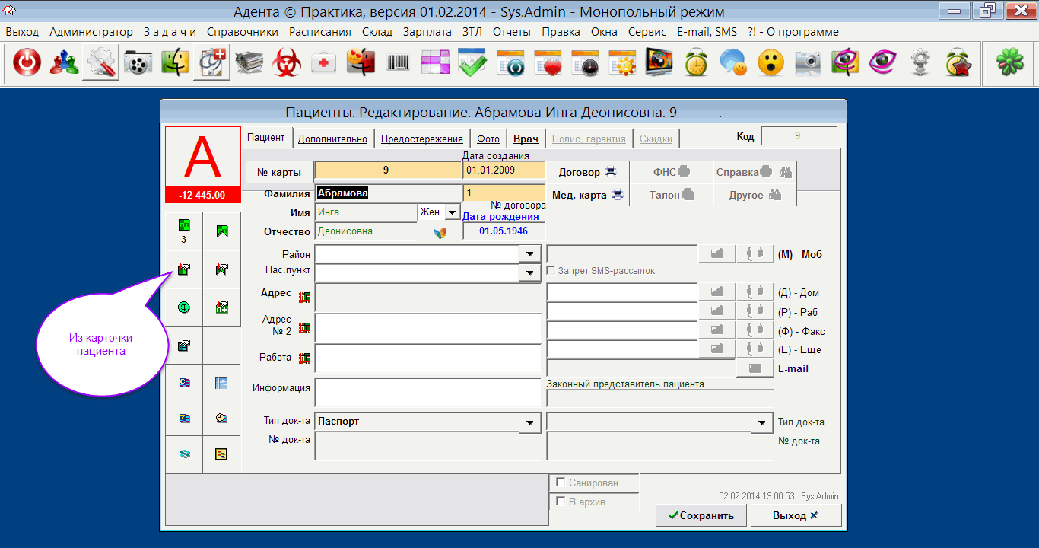Click the red power exit icon
1039x548 pixels.
[27, 64]
